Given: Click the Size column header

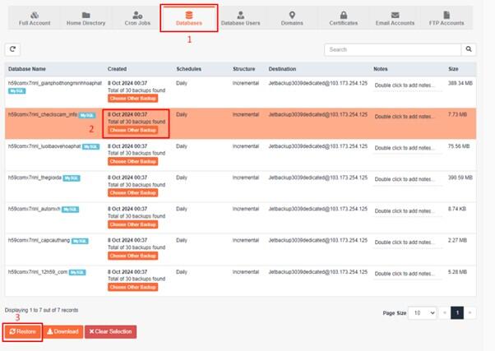Looking at the screenshot, I should pos(453,69).
